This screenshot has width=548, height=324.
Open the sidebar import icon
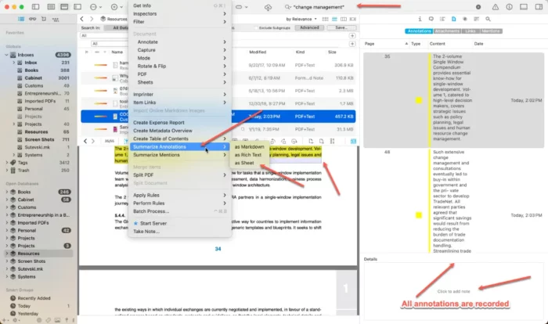click(x=44, y=19)
